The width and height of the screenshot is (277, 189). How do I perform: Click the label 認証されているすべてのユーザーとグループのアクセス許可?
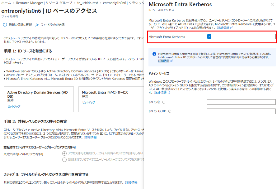point(40,147)
